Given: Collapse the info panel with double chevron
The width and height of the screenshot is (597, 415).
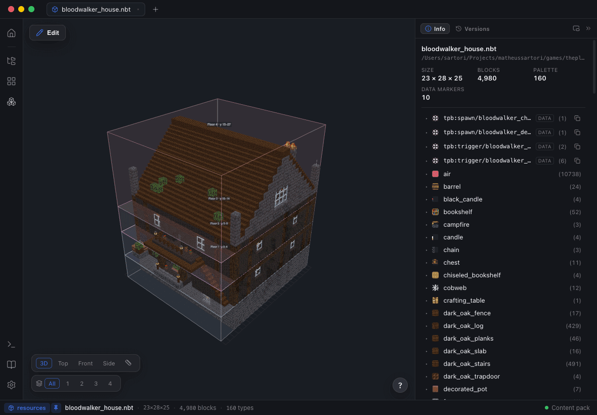Looking at the screenshot, I should (588, 28).
